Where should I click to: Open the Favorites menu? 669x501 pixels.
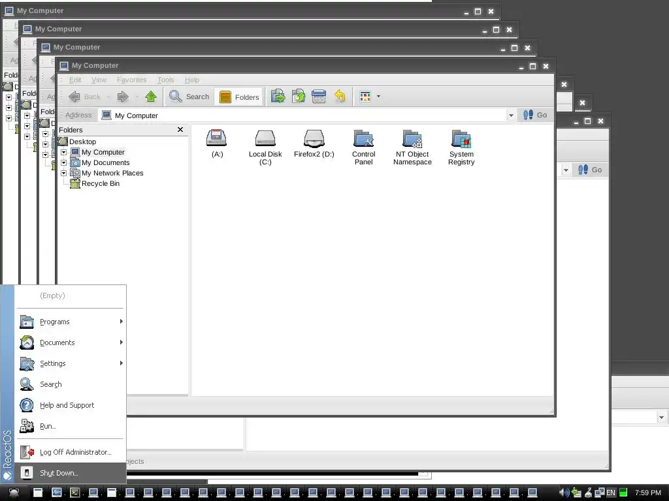131,80
